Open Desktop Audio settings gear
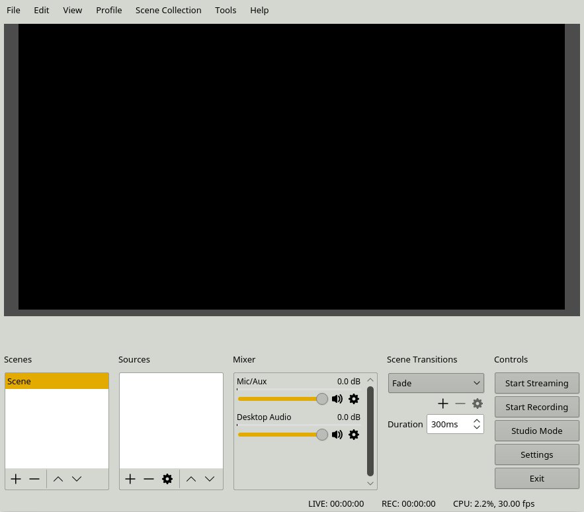The image size is (584, 512). point(354,435)
